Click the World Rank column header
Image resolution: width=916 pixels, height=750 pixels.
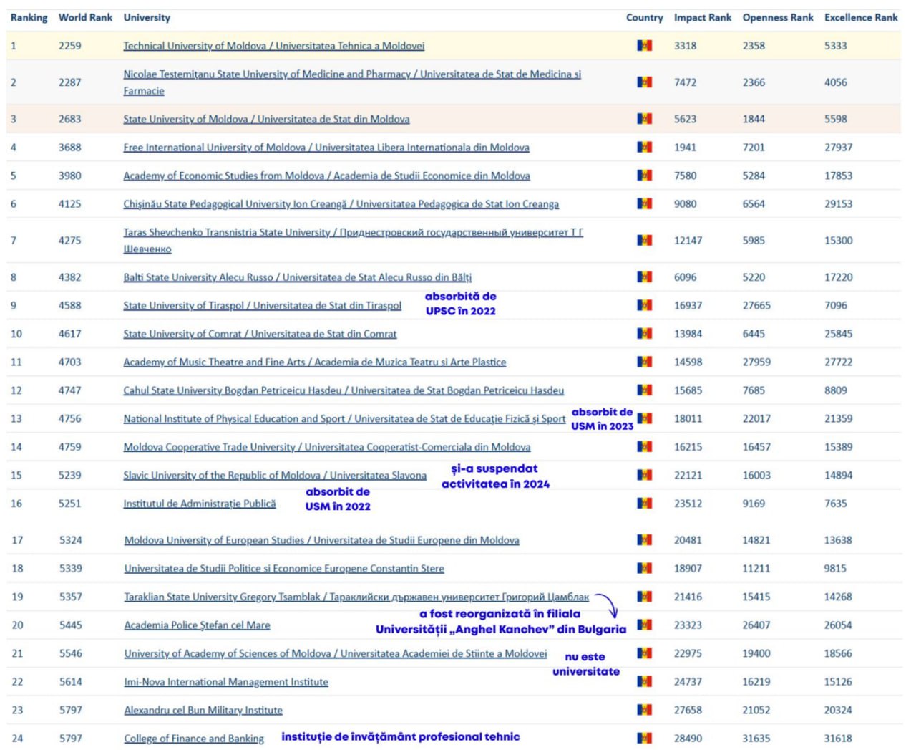(85, 18)
